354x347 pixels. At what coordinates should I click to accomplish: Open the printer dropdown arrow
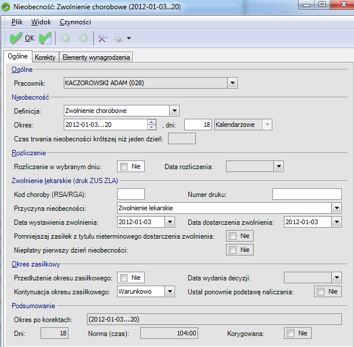[x=129, y=38]
